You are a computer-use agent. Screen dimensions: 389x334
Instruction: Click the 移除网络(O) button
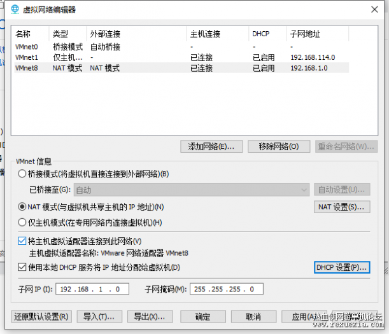point(279,146)
